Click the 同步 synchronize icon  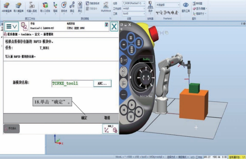pos(150,7)
